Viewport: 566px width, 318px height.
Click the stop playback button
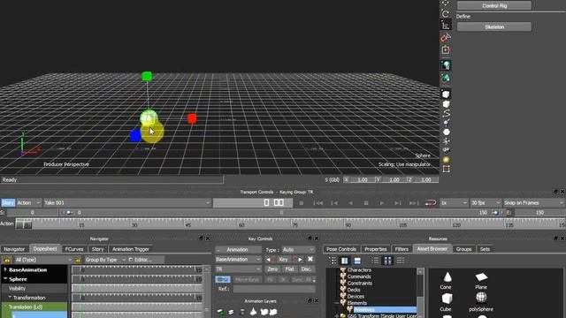pyautogui.click(x=365, y=203)
